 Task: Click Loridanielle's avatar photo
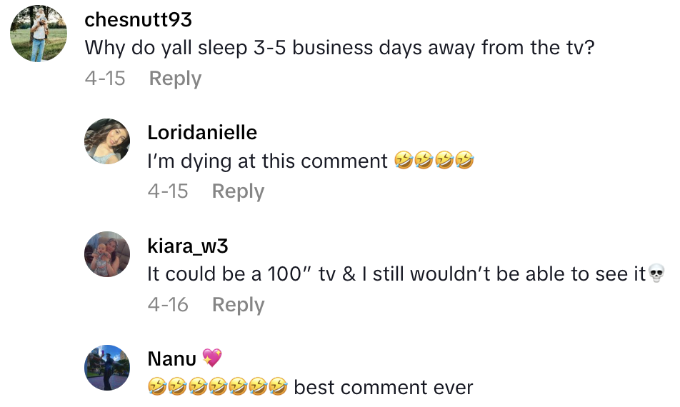(107, 141)
